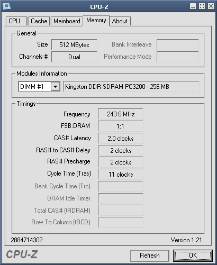The width and height of the screenshot is (217, 265).
Task: Click the Refresh button
Action: [x=150, y=255]
